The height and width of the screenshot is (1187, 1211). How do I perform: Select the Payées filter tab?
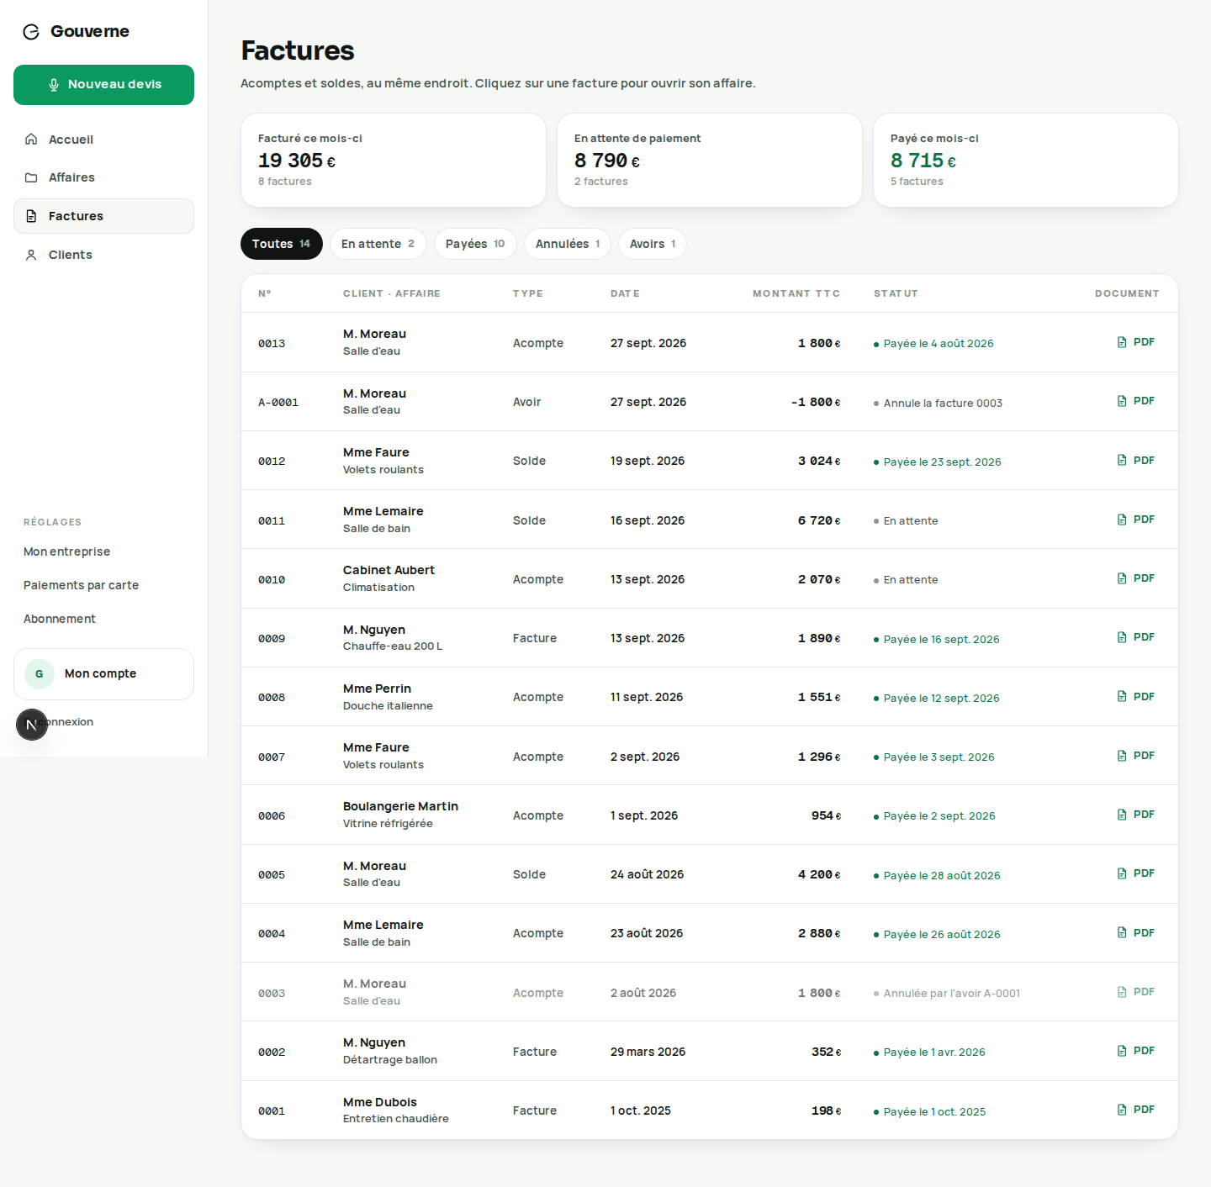click(475, 244)
